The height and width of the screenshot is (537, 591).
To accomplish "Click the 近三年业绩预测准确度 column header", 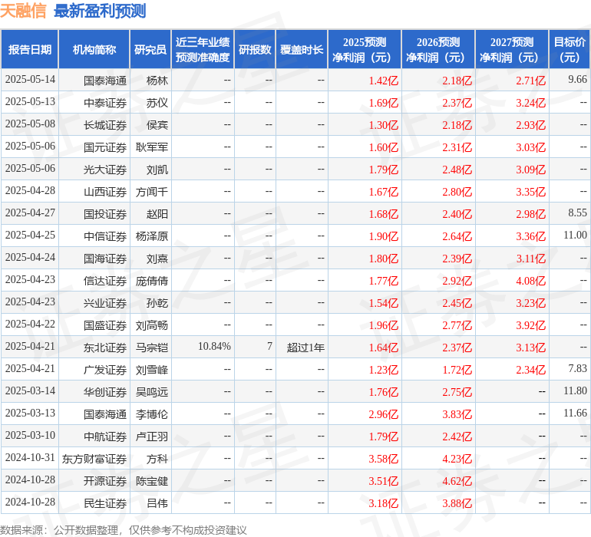I will click(x=203, y=49).
